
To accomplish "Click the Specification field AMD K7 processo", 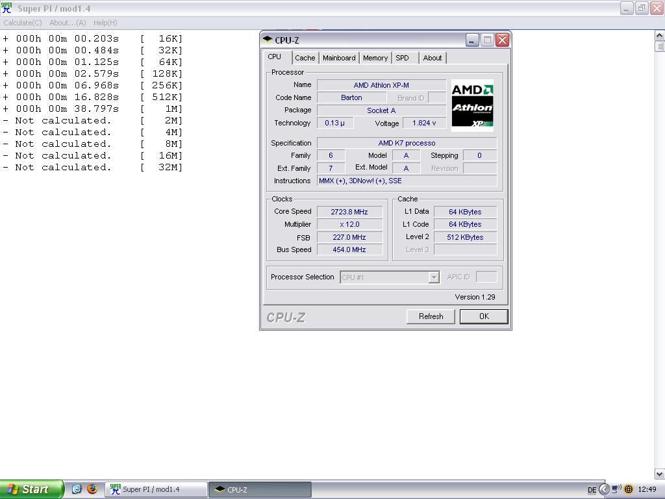I will [407, 143].
